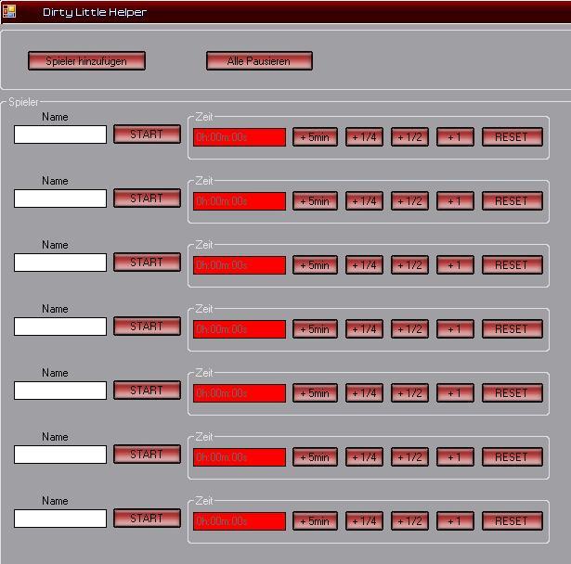Focus the Name field in the first player row
This screenshot has height=564, width=571.
point(60,135)
